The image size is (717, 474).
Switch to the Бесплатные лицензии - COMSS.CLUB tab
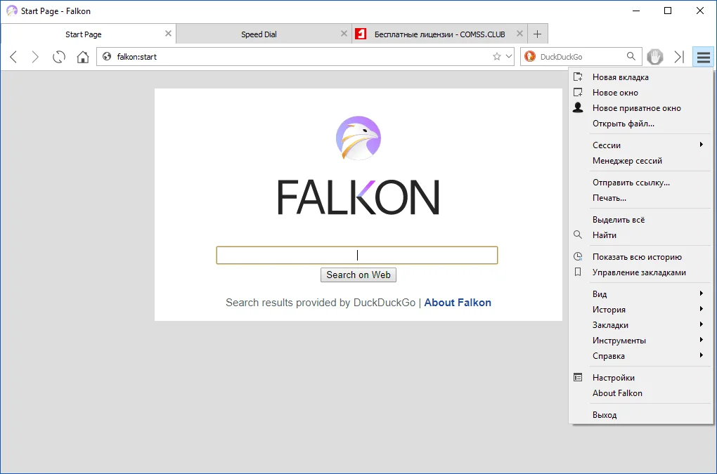coord(439,34)
